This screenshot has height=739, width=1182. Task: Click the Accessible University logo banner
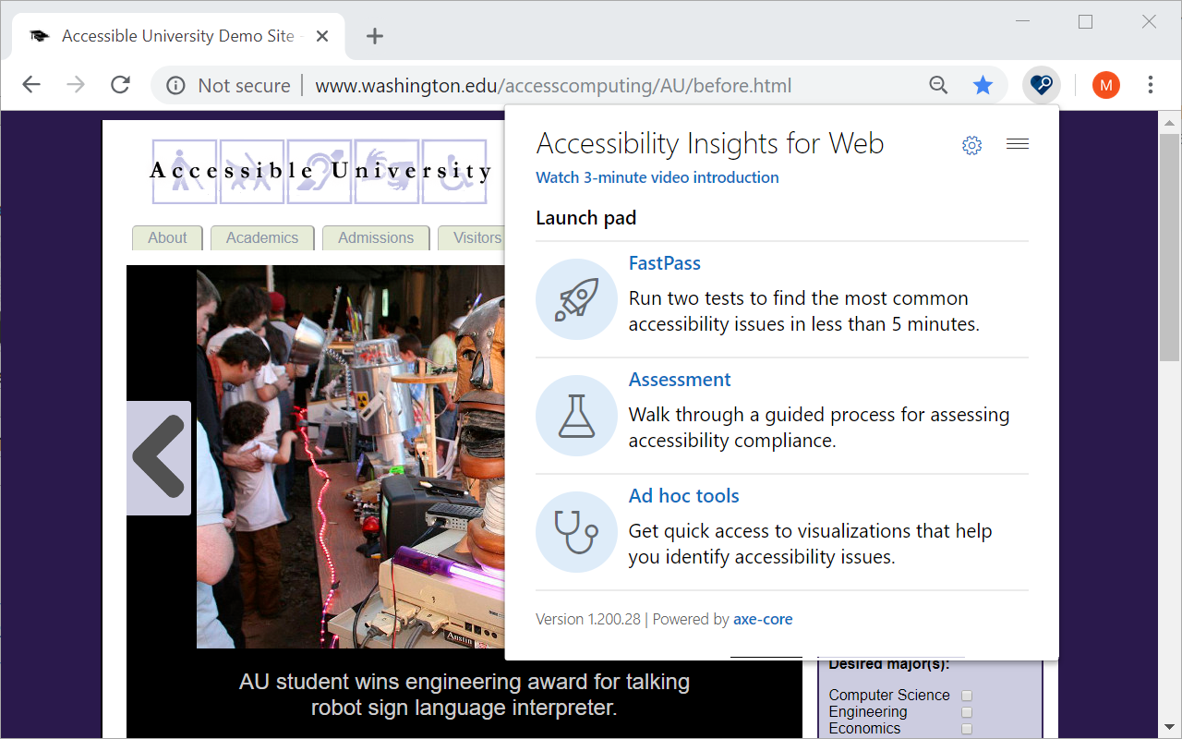tap(320, 171)
